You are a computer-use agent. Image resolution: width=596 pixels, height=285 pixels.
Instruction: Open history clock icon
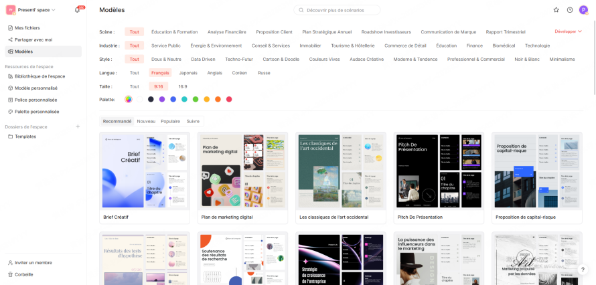click(x=569, y=10)
